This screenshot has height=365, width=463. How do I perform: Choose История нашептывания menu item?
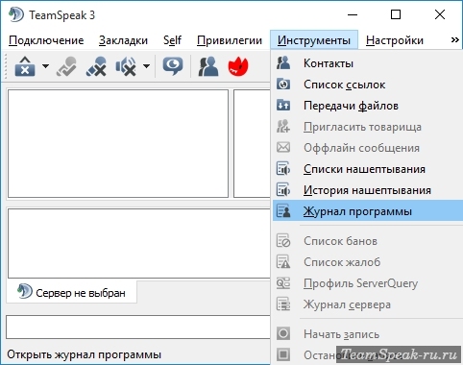368,190
